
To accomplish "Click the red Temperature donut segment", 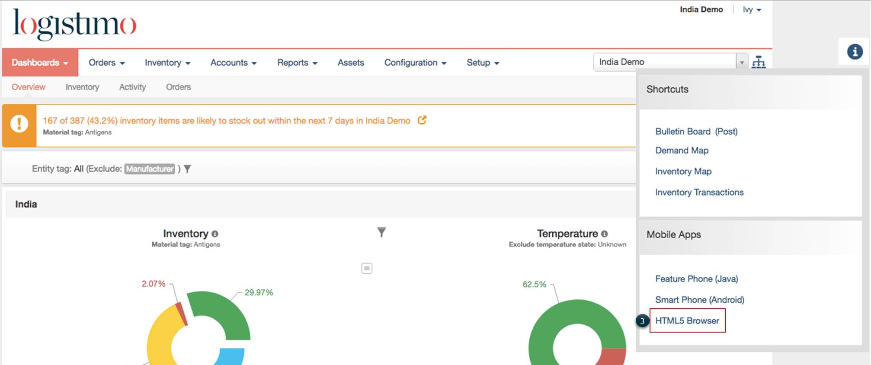I will click(613, 357).
